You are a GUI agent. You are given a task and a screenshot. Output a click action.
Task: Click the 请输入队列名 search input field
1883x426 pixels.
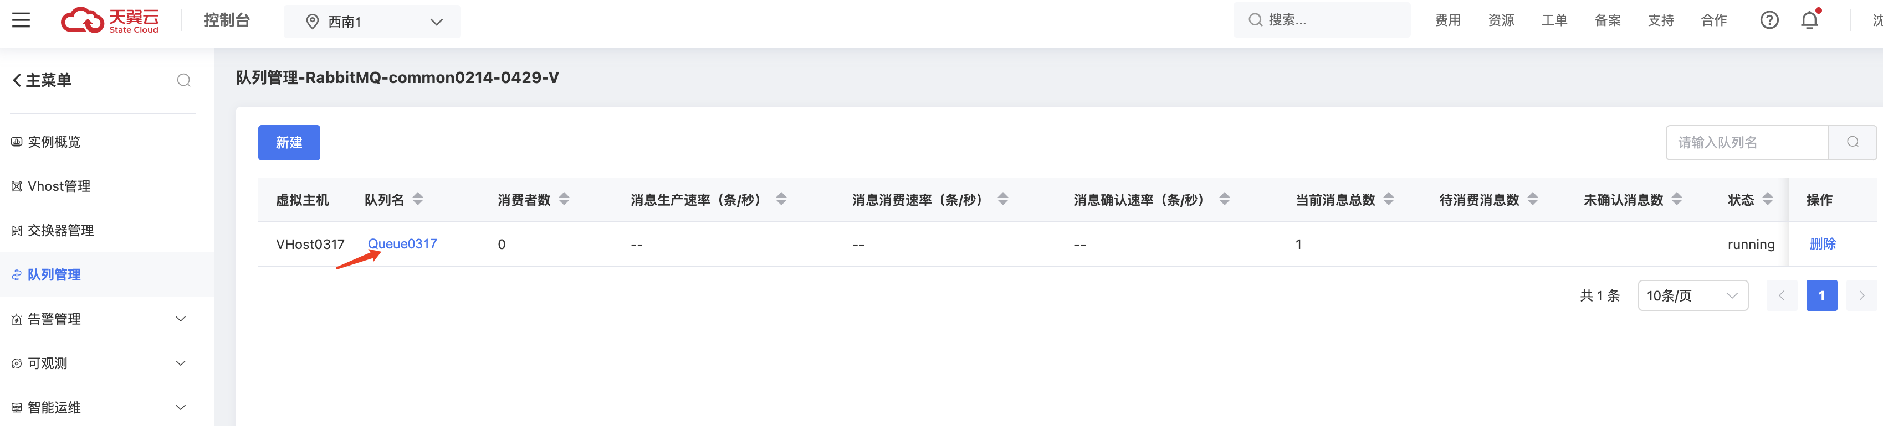pyautogui.click(x=1747, y=142)
